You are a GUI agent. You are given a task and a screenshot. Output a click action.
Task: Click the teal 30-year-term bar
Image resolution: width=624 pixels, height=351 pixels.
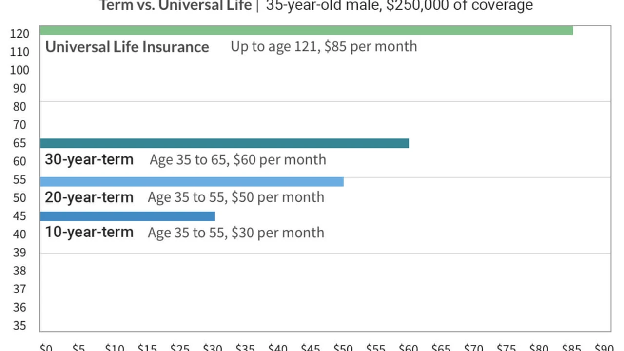pyautogui.click(x=224, y=143)
